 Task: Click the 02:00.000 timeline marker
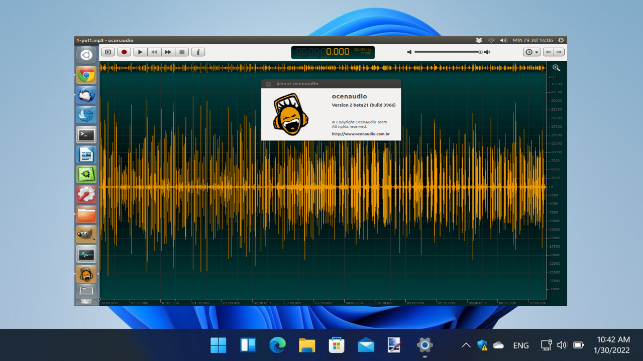[x=232, y=303]
